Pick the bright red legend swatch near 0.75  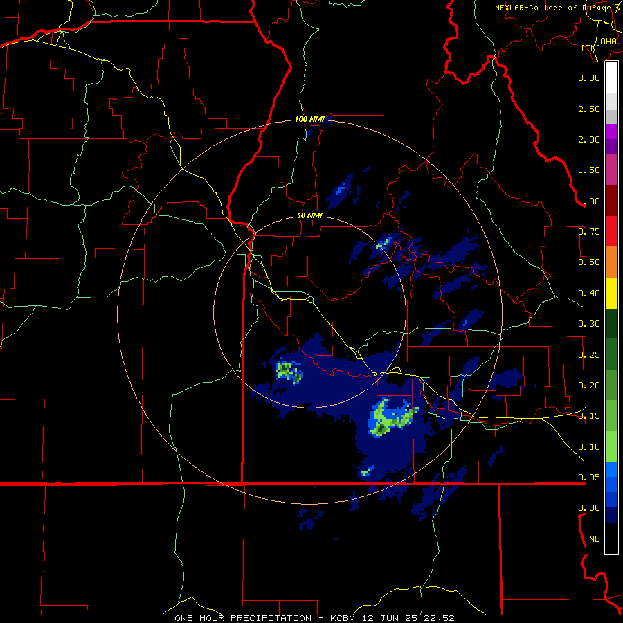(611, 231)
